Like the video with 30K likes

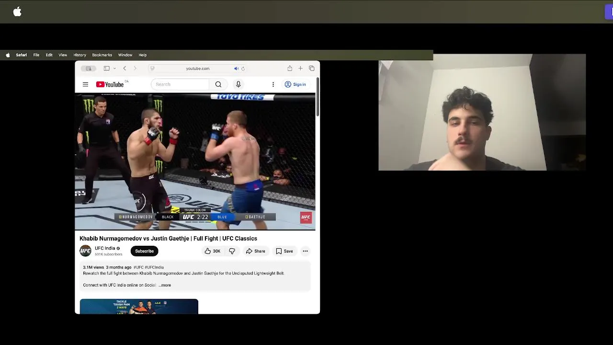coord(213,251)
